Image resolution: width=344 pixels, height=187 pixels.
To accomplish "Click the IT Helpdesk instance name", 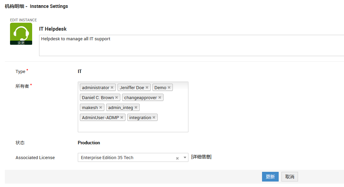I will pyautogui.click(x=53, y=29).
